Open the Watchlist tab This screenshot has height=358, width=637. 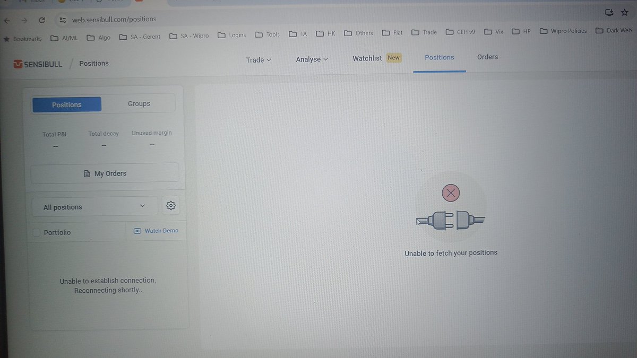[377, 58]
